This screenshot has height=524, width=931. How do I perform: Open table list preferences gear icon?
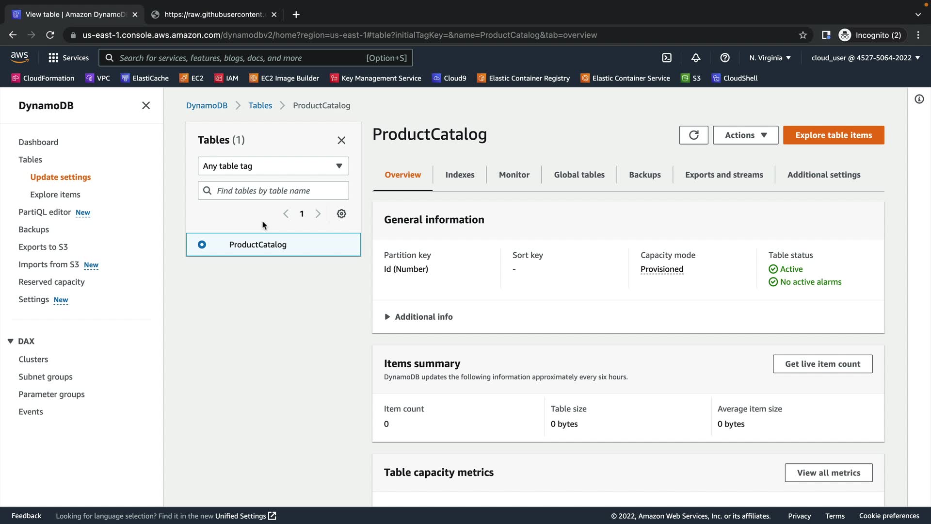tap(341, 213)
